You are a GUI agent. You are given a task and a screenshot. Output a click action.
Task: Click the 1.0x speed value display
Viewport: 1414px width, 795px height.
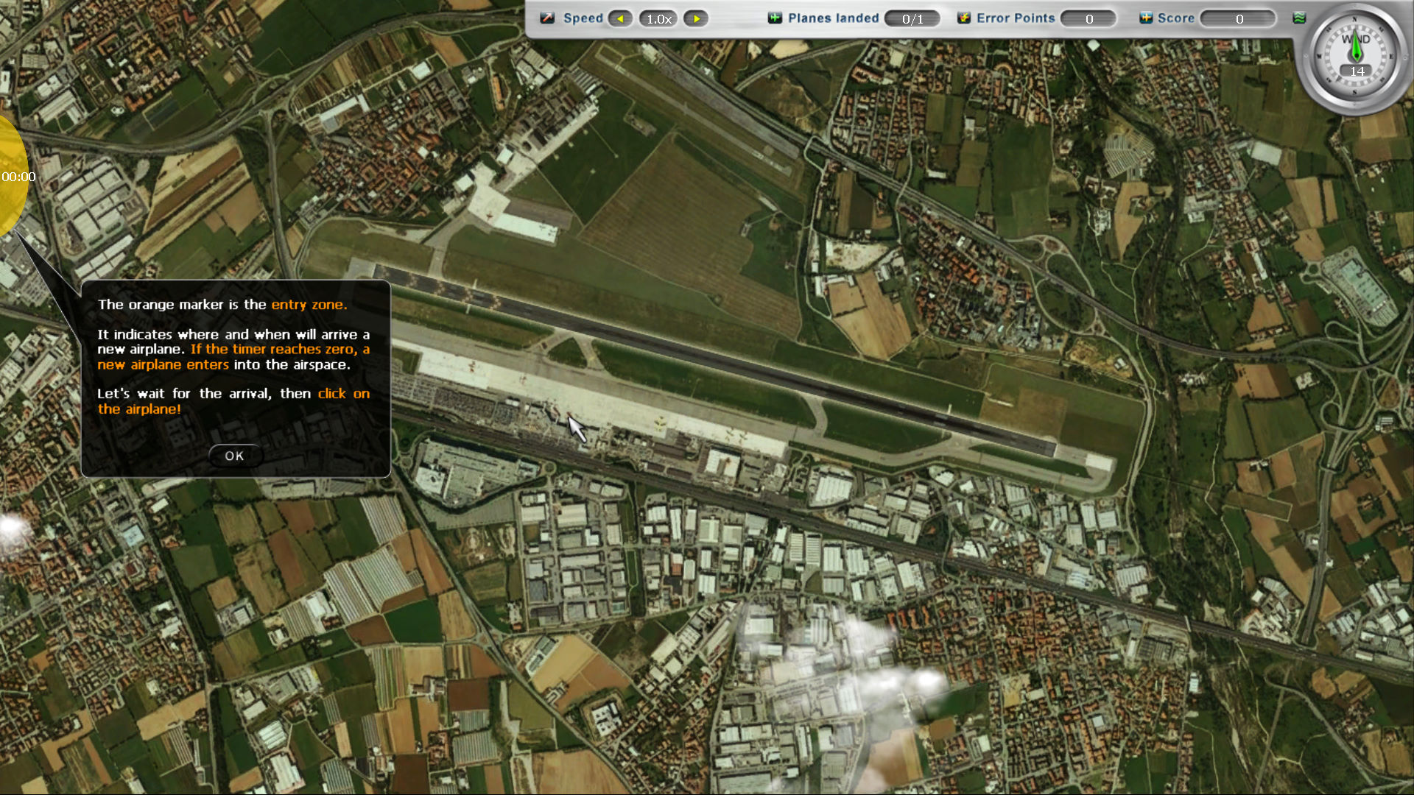(658, 18)
